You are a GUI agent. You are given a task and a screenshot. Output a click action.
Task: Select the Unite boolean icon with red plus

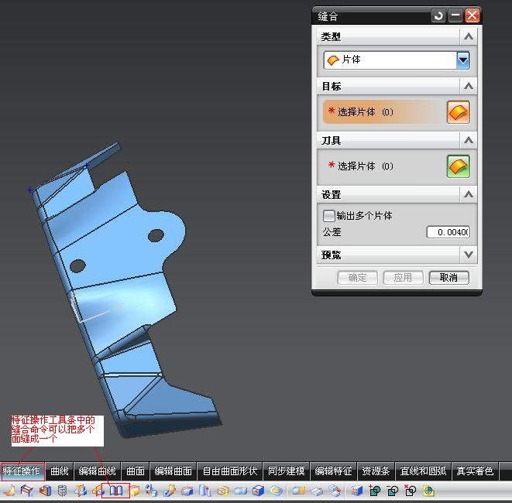click(374, 491)
